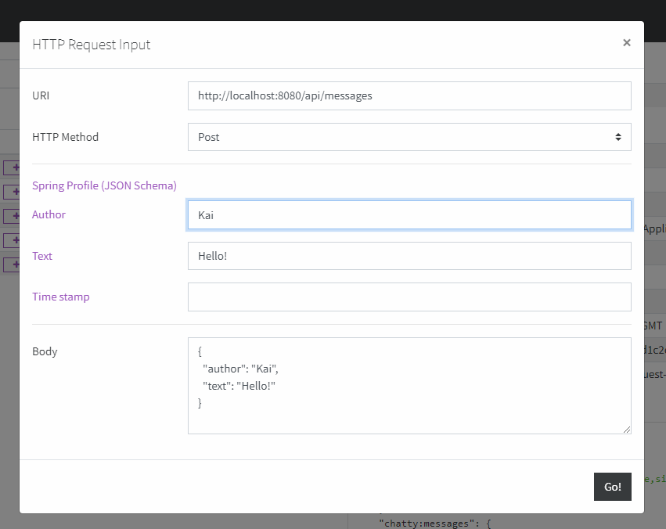
Task: Open the Spring Profile (JSON Schema) link
Action: 104,185
